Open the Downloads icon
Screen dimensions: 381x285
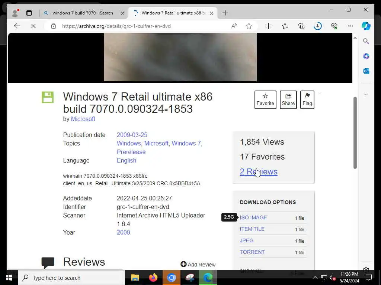(x=318, y=26)
